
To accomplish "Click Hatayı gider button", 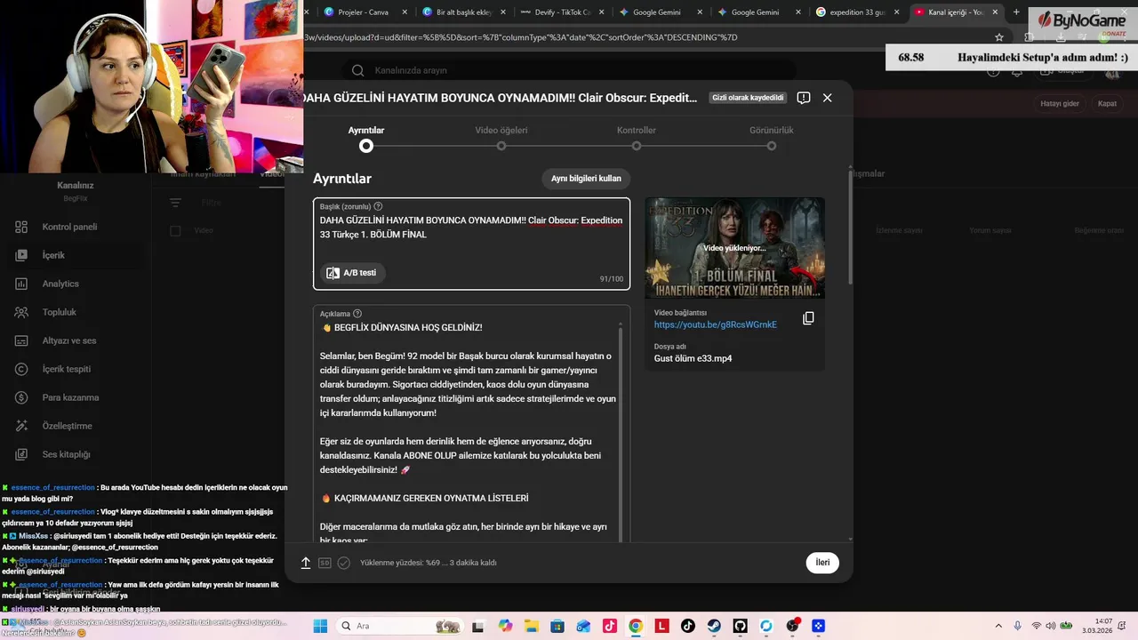I will [x=1060, y=103].
